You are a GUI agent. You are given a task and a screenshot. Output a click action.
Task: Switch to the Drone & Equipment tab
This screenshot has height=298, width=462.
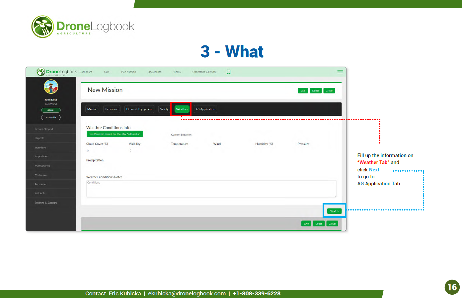coord(139,109)
